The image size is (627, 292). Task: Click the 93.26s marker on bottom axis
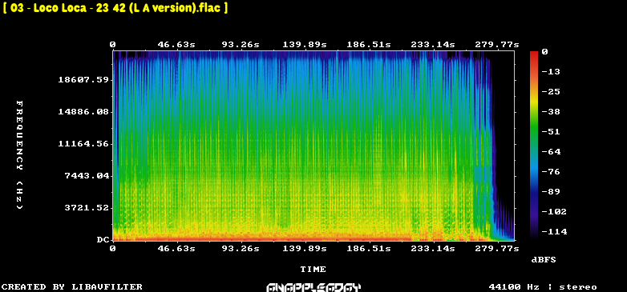click(241, 249)
